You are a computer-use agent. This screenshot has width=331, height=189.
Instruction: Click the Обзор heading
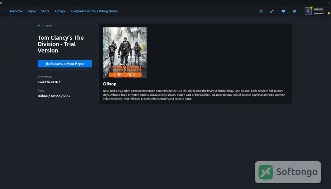[110, 84]
